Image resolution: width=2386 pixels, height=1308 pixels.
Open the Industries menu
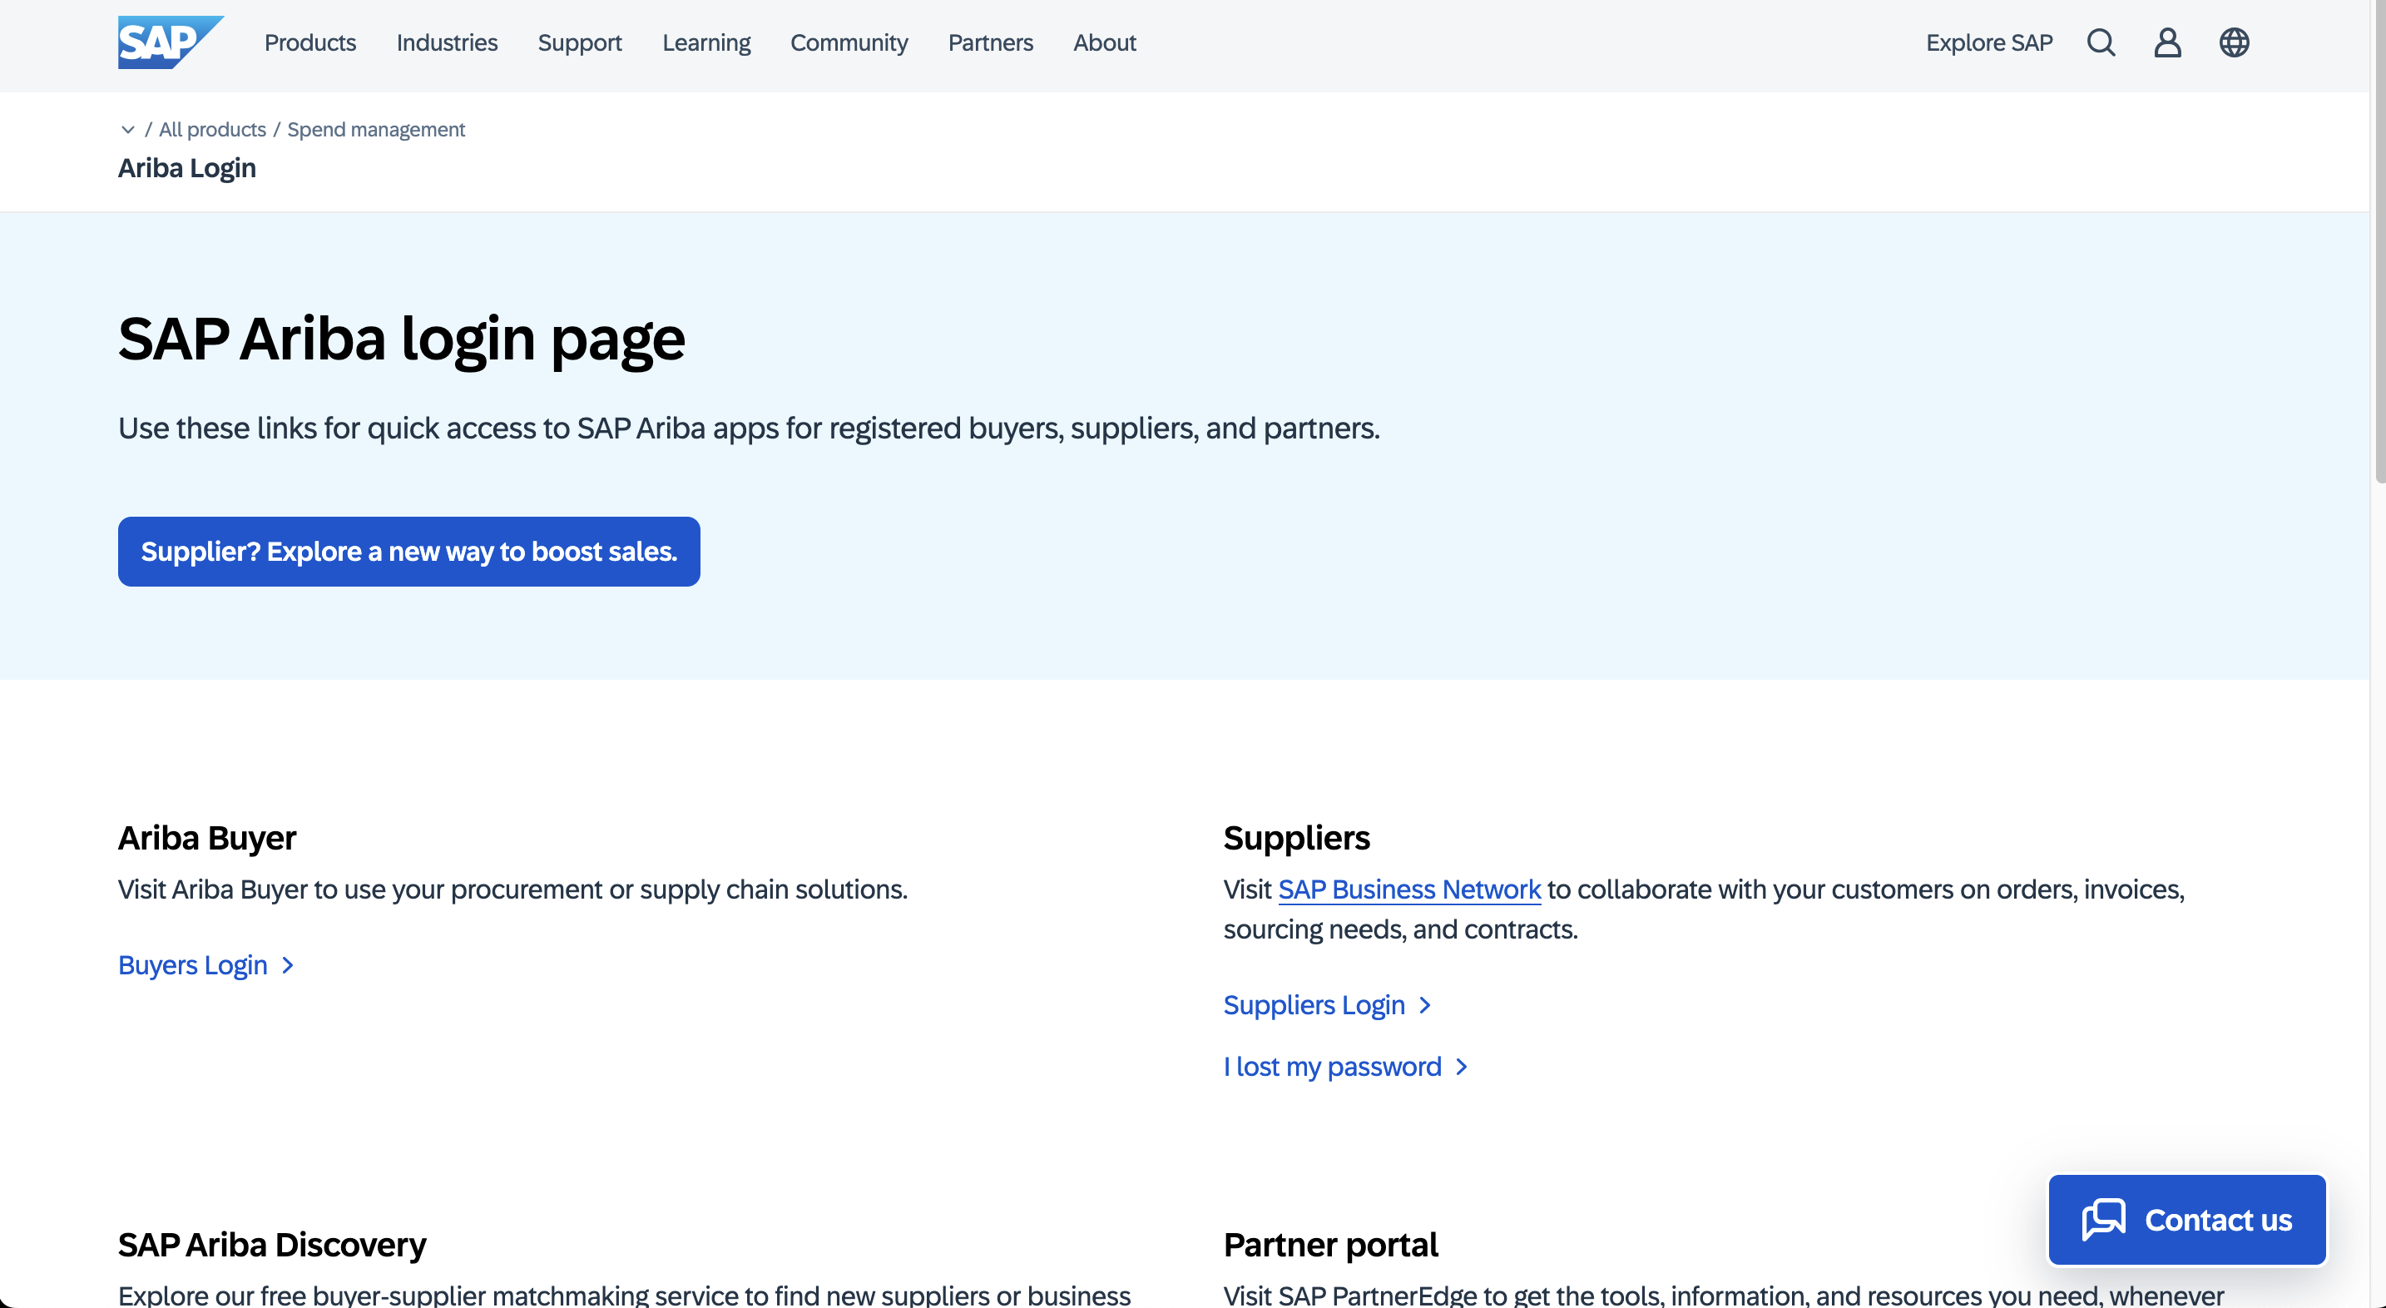(447, 42)
